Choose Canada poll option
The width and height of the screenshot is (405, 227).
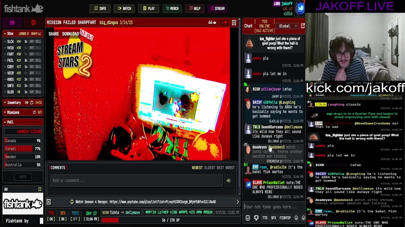coord(23,141)
